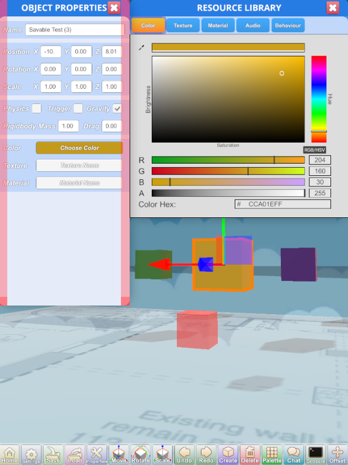Toggle the RGB/HSV mode button
Screen dimensions: 348x465
[x=315, y=150]
